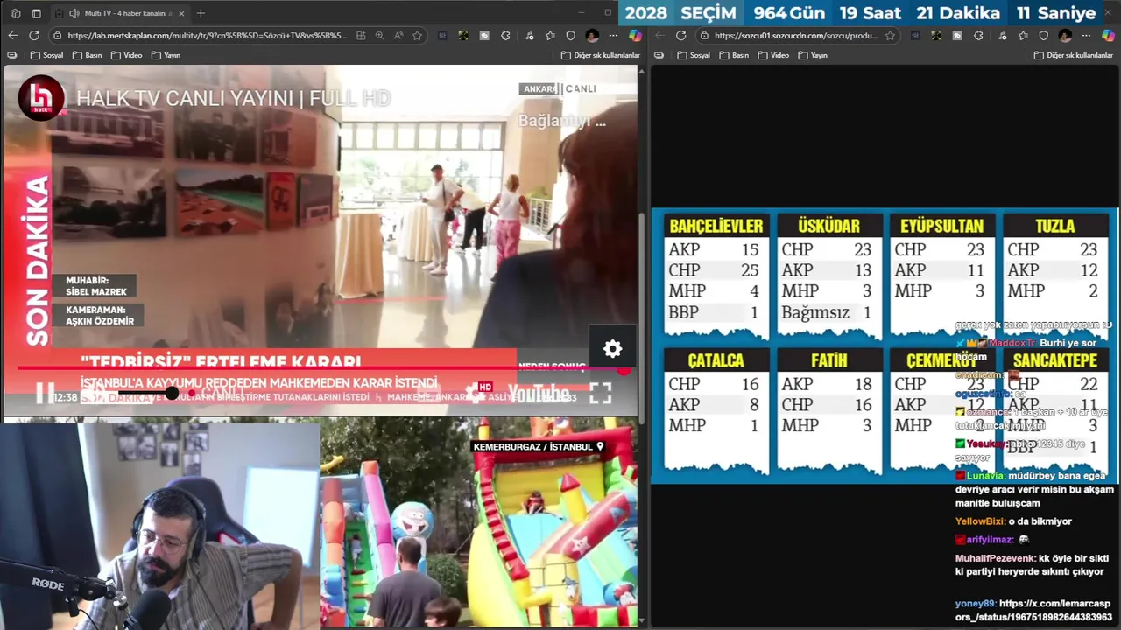Image resolution: width=1121 pixels, height=630 pixels.
Task: Expand Diğer sık kullanılanlar in right browser
Action: [1074, 55]
